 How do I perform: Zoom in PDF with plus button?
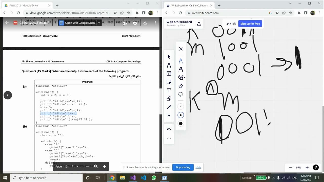tap(104, 166)
